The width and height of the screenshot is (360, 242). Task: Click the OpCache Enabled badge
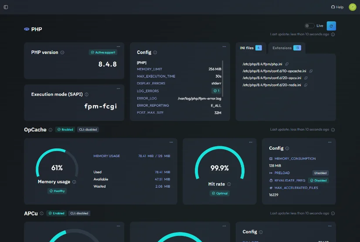[x=65, y=130]
